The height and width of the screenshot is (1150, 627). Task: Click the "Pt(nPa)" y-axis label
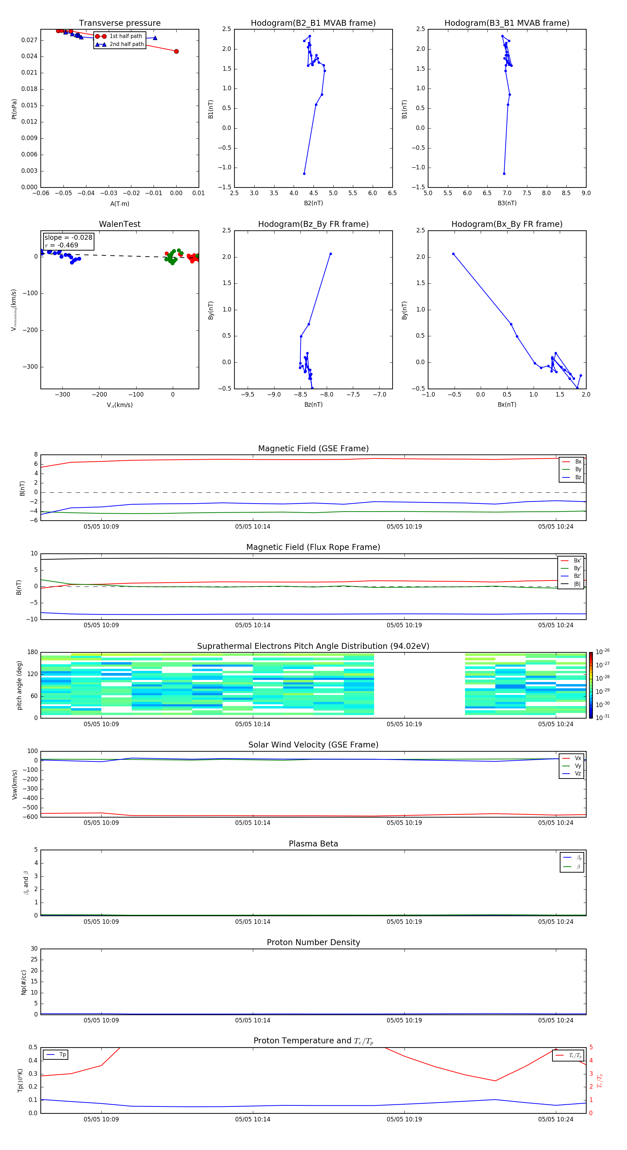click(x=14, y=108)
